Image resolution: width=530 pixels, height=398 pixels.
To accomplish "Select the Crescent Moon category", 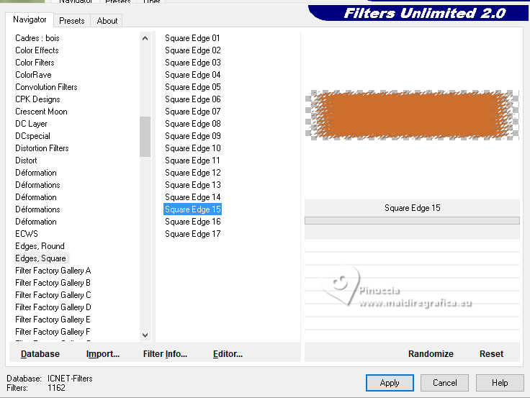I will (x=41, y=112).
